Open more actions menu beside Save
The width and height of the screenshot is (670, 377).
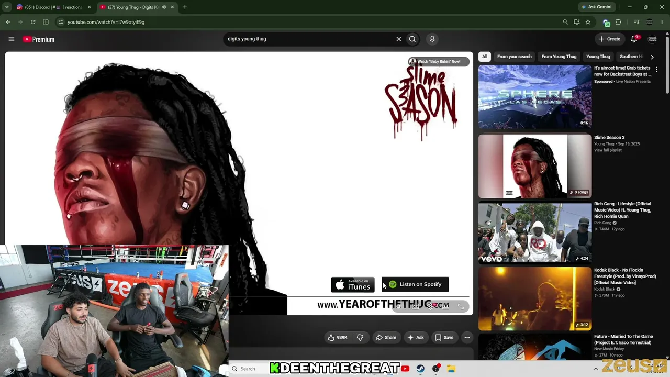(x=467, y=338)
